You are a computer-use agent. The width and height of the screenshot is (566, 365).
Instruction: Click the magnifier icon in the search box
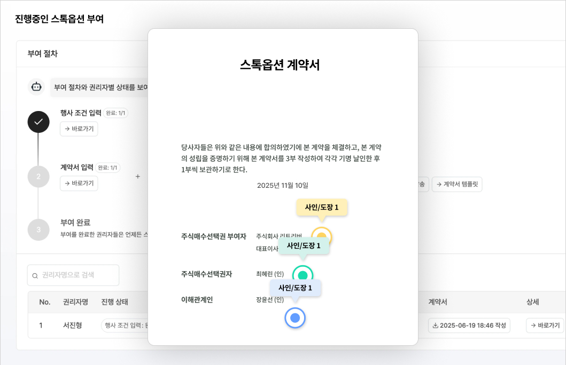(35, 275)
